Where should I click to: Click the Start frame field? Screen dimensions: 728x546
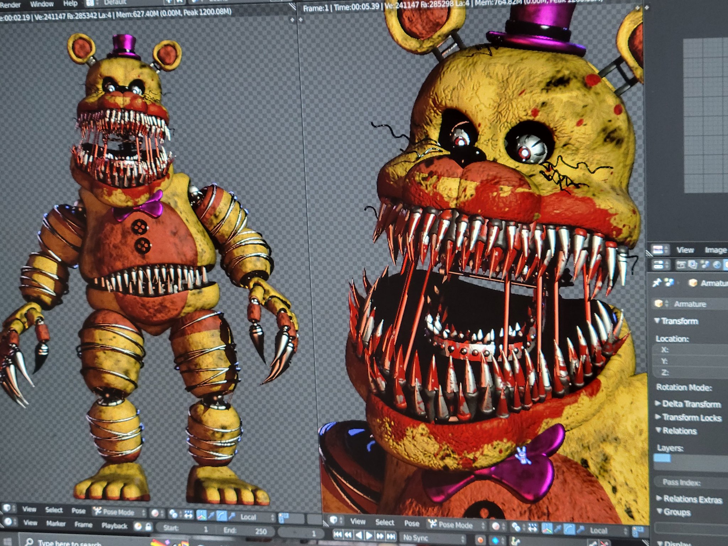click(x=186, y=529)
